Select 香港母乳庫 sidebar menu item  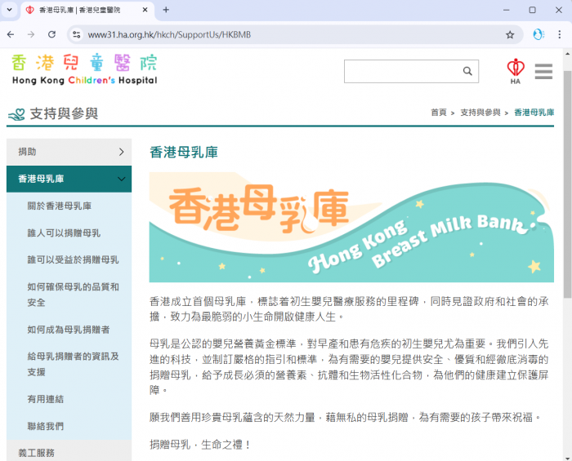point(69,179)
